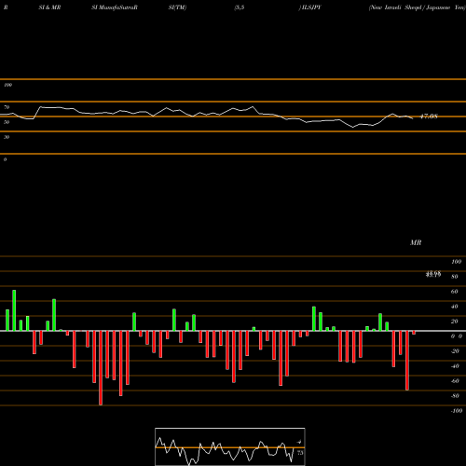Click the 30 level label in RSI panel
This screenshot has height=466, width=466.
tap(7, 137)
